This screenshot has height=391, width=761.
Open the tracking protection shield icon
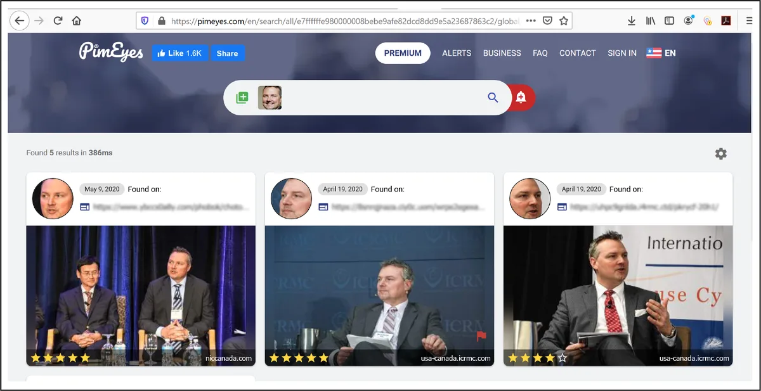(145, 21)
